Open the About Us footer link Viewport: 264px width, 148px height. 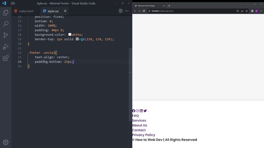(x=139, y=125)
